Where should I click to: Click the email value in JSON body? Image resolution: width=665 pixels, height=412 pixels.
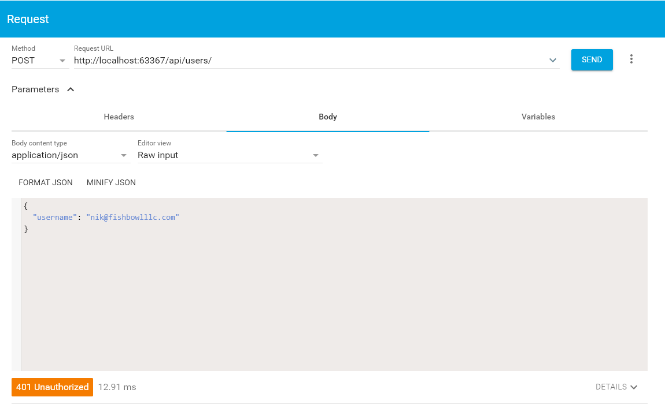pos(133,218)
